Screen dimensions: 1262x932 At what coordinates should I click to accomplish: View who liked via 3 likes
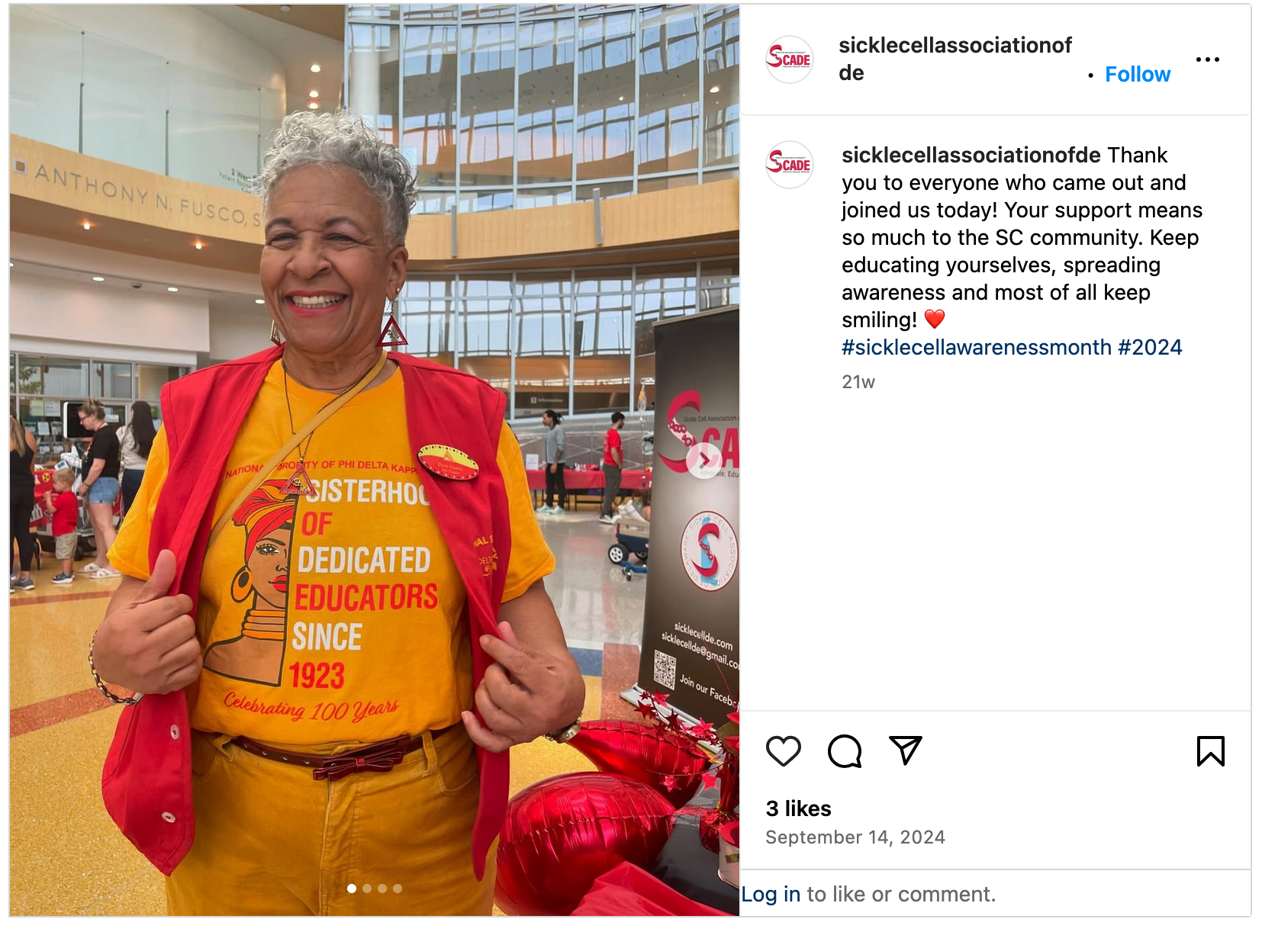[798, 808]
